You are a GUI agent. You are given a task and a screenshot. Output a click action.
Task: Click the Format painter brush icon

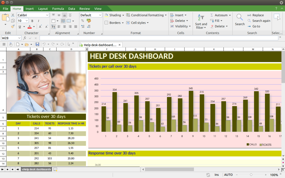click(x=13, y=26)
